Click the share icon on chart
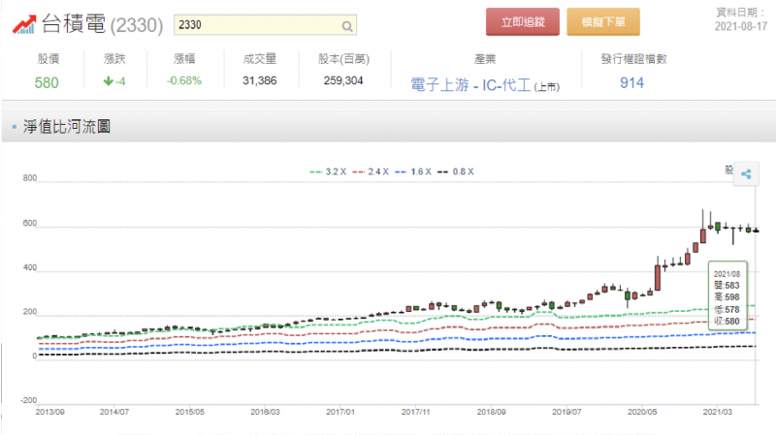776x435 pixels. 746,174
